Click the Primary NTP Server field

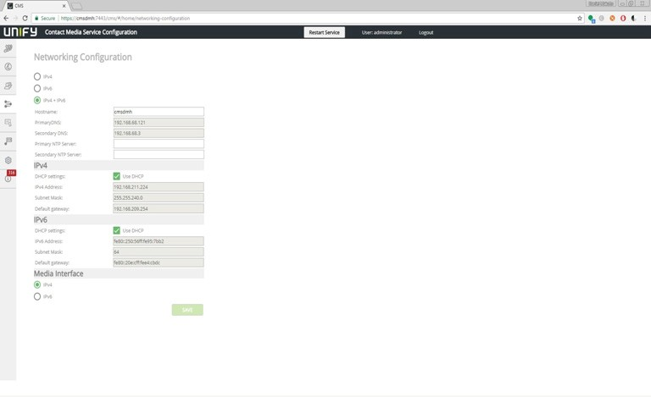coord(159,144)
